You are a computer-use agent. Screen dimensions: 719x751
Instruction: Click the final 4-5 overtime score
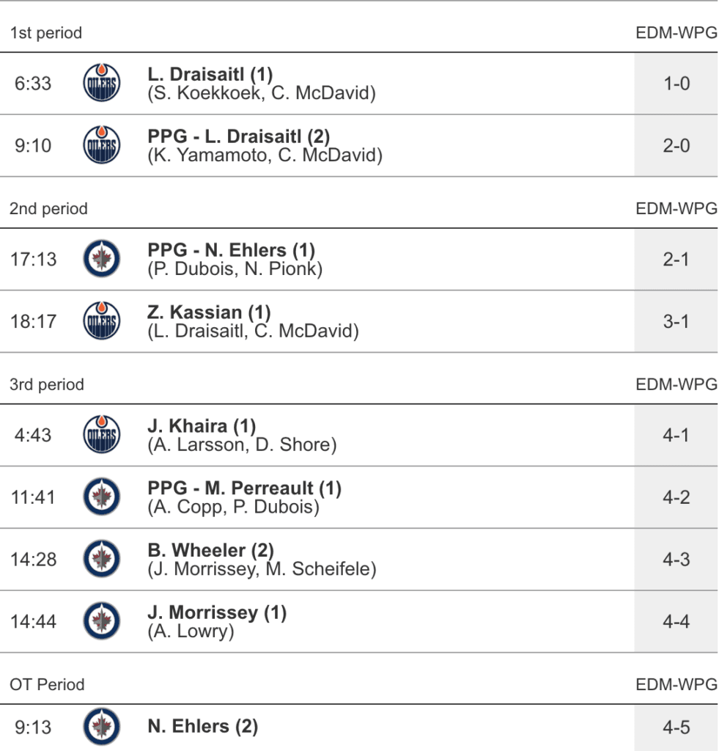[676, 727]
